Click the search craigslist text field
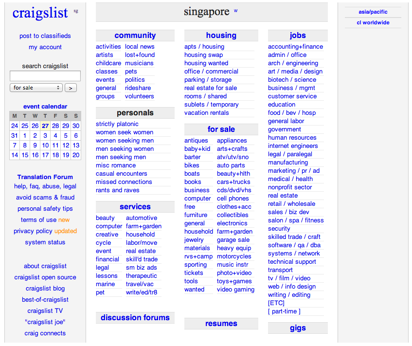The height and width of the screenshot is (346, 412). [45, 76]
